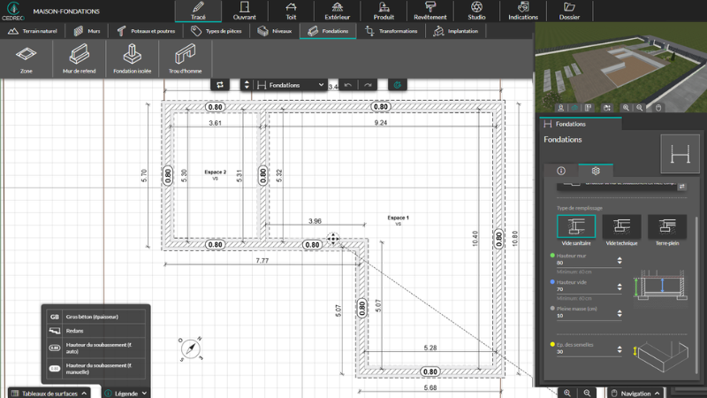
Task: Select the Murs sub-tab
Action: [87, 31]
